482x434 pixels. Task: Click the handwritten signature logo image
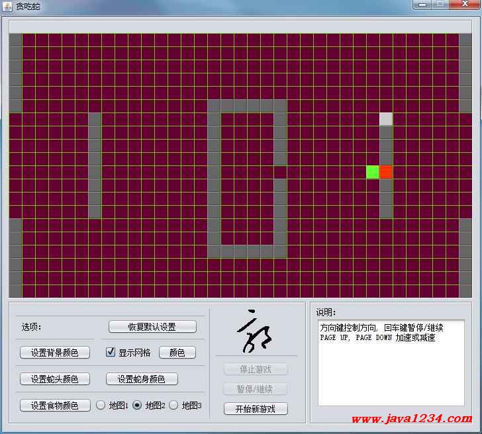(x=256, y=331)
